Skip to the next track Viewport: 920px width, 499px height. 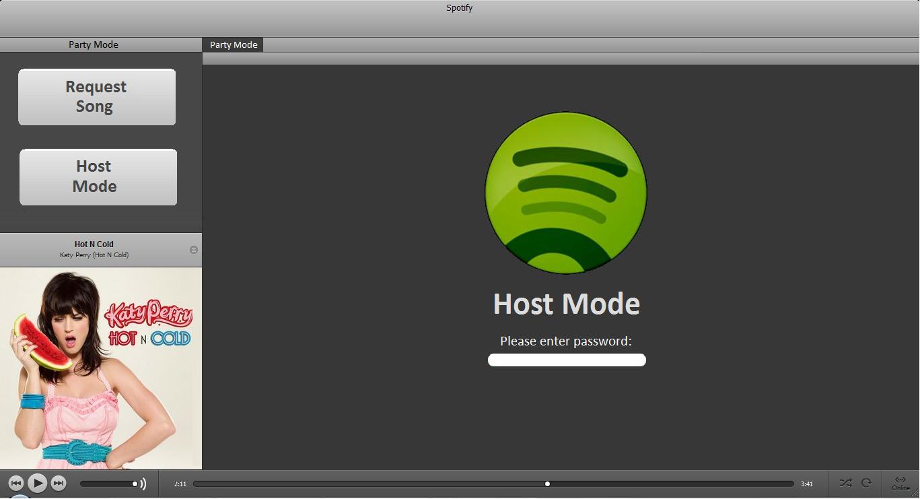coord(59,483)
